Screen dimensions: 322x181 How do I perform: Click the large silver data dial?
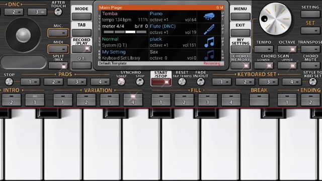[275, 19]
